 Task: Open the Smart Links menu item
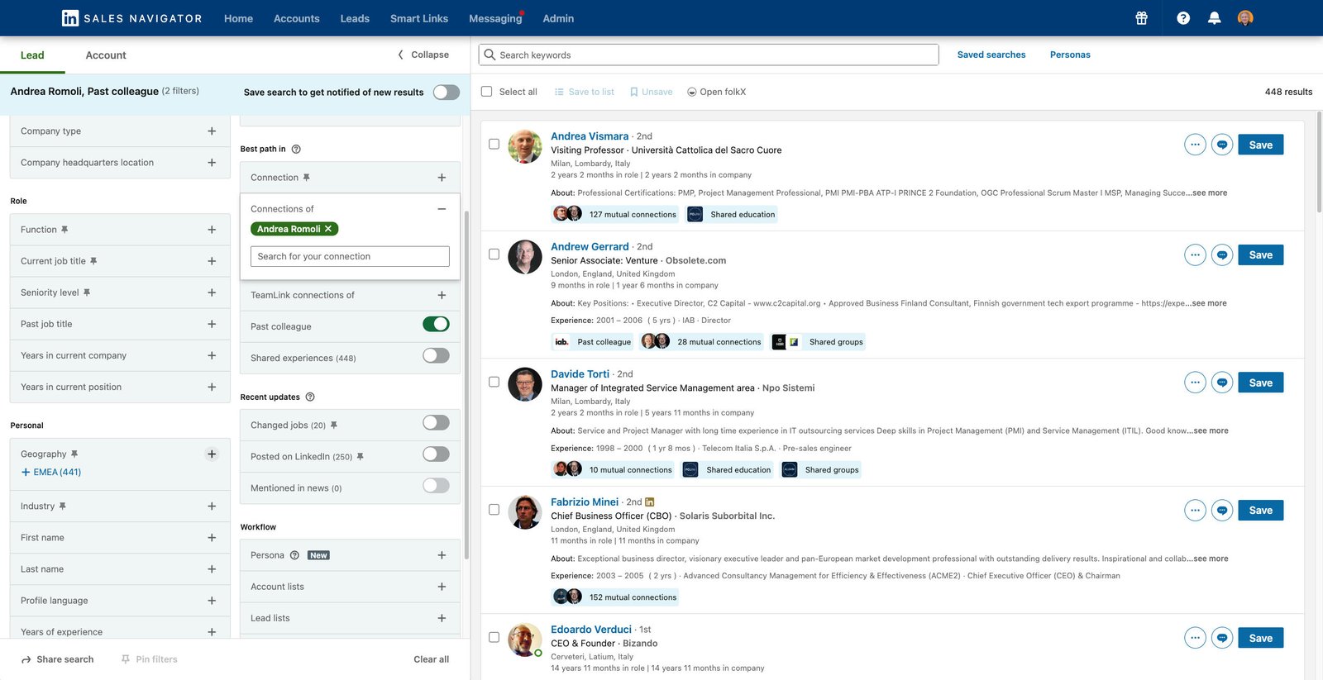419,18
